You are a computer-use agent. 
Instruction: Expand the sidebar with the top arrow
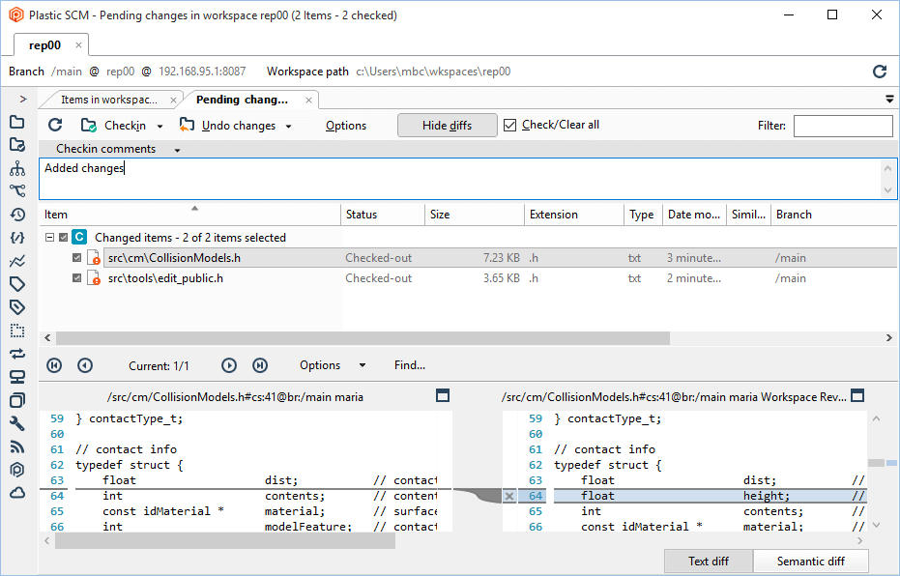point(23,100)
